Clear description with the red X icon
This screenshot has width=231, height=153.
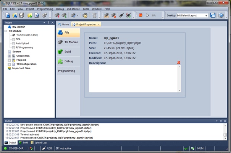point(179,63)
